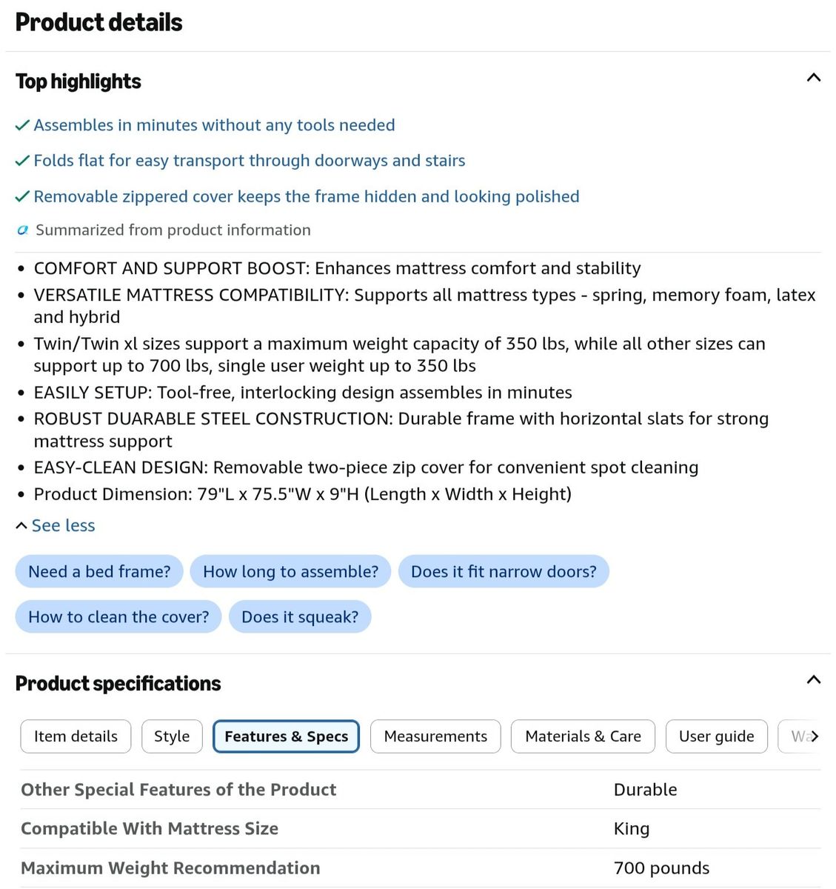Open the Item details tab
The height and width of the screenshot is (889, 836).
(x=76, y=736)
